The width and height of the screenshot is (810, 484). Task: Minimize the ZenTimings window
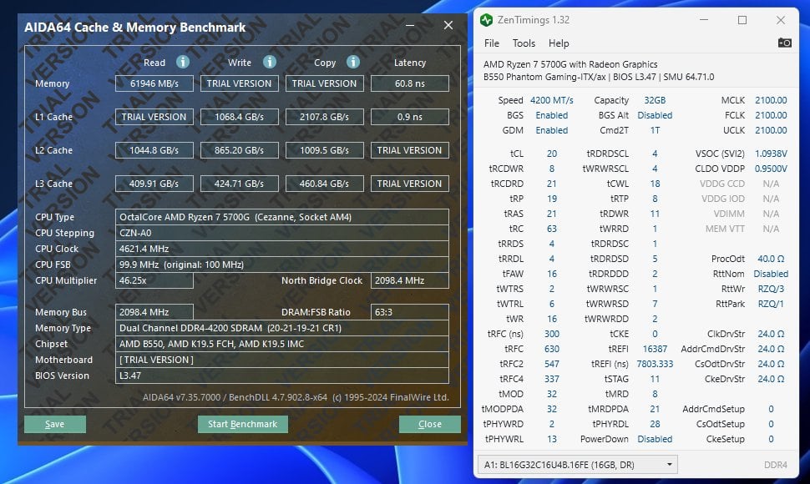[704, 20]
